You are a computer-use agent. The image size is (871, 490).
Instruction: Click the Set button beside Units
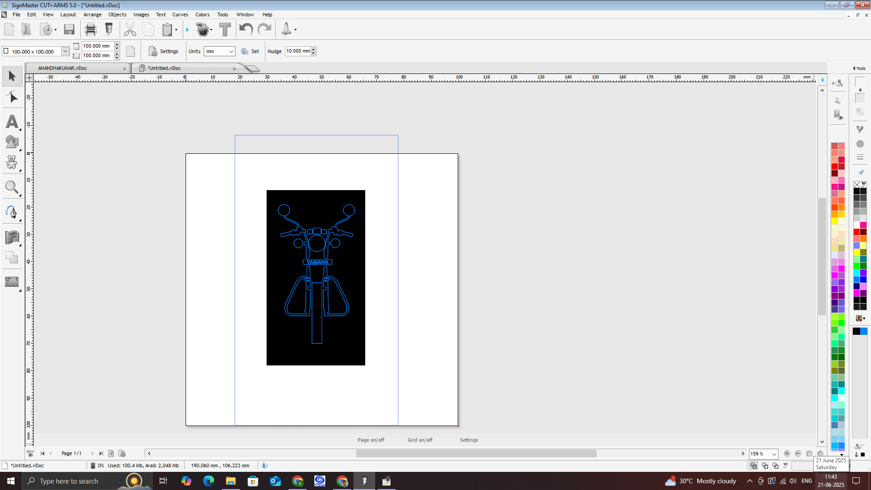tap(250, 51)
